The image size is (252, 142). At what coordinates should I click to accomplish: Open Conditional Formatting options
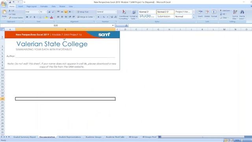[124, 15]
